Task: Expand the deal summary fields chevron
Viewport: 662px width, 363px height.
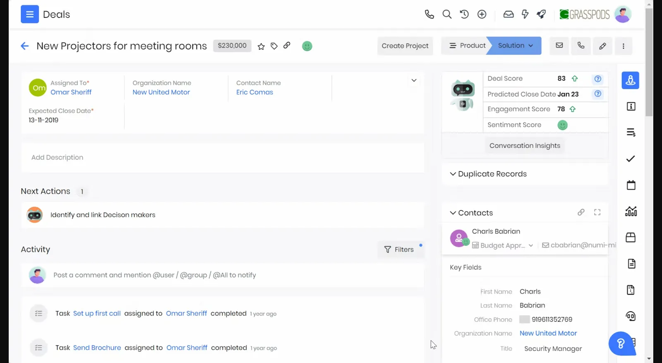Action: (414, 81)
